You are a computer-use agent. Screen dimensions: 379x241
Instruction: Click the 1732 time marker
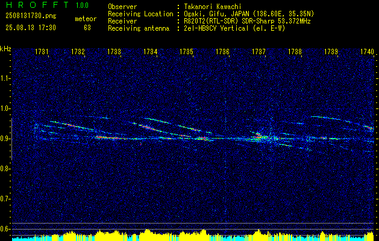[78, 51]
